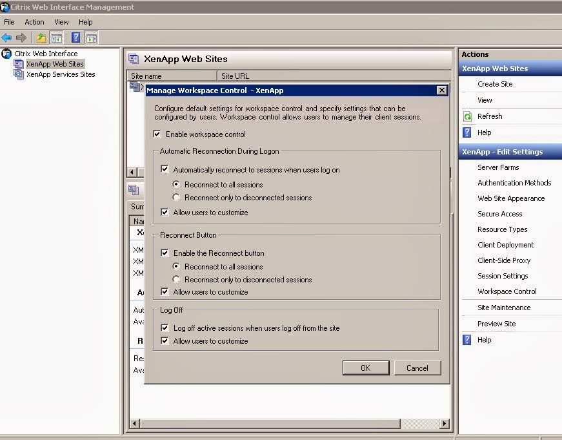Image resolution: width=562 pixels, height=440 pixels.
Task: Toggle Allow users to customize under Log Off
Action: pyautogui.click(x=165, y=340)
